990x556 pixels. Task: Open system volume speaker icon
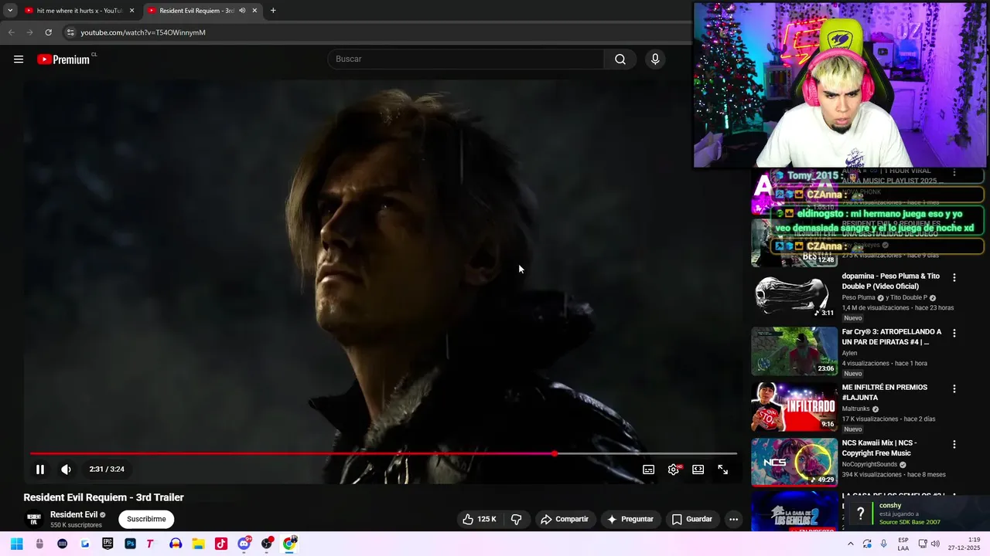tap(935, 544)
